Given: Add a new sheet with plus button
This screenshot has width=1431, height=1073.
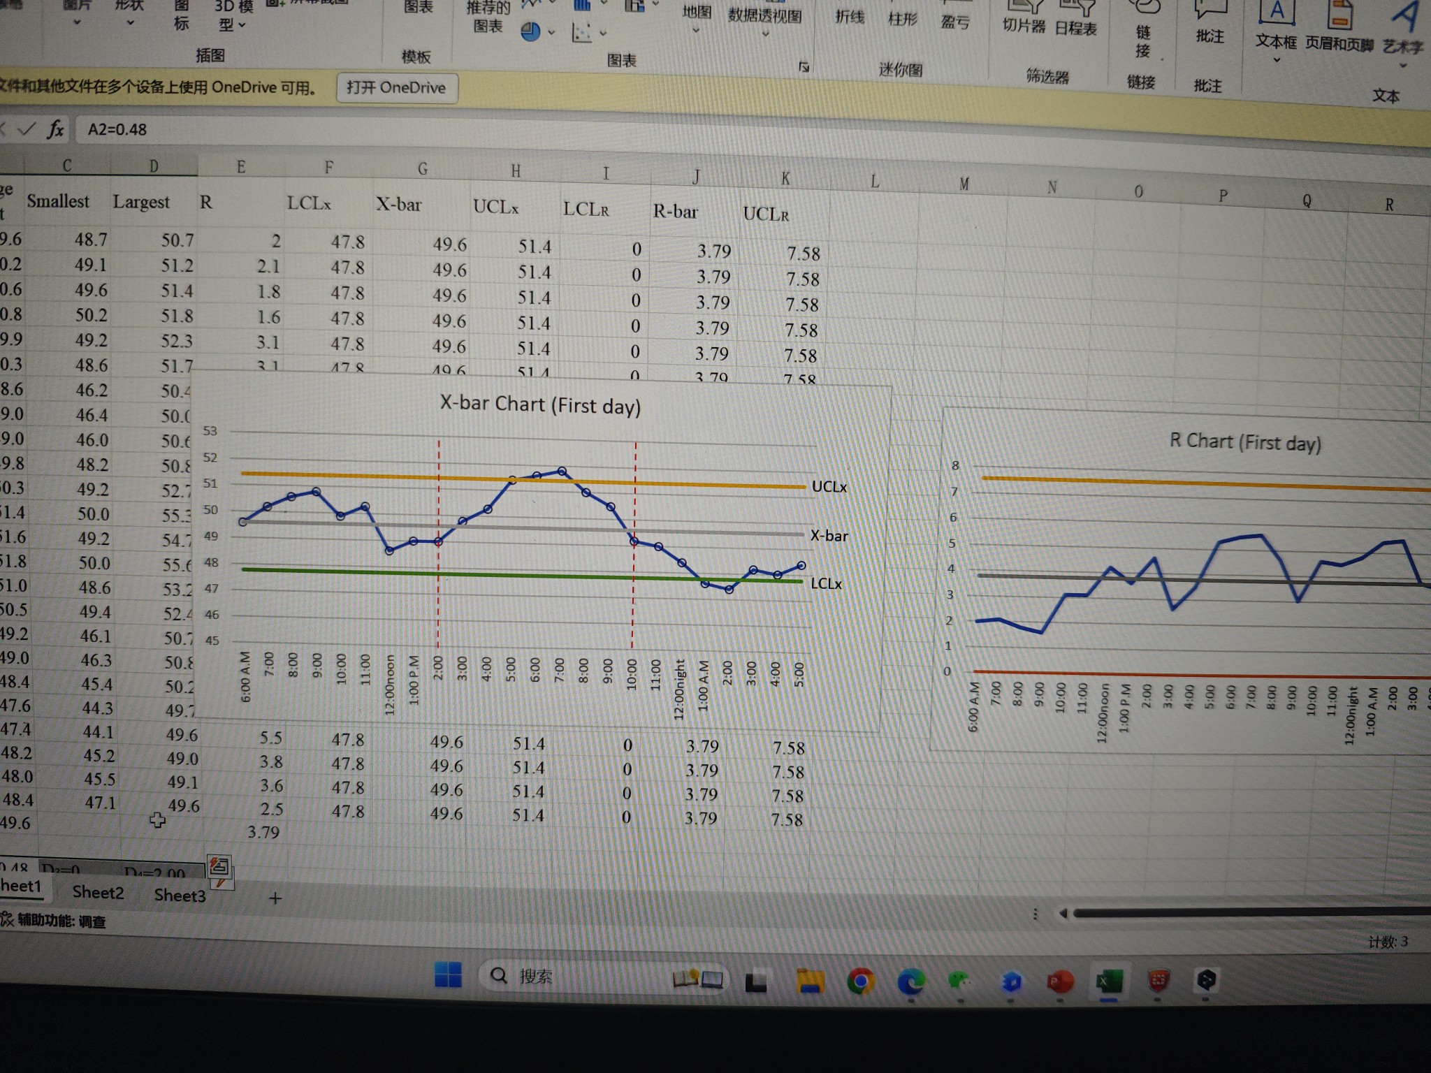Looking at the screenshot, I should pyautogui.click(x=275, y=898).
